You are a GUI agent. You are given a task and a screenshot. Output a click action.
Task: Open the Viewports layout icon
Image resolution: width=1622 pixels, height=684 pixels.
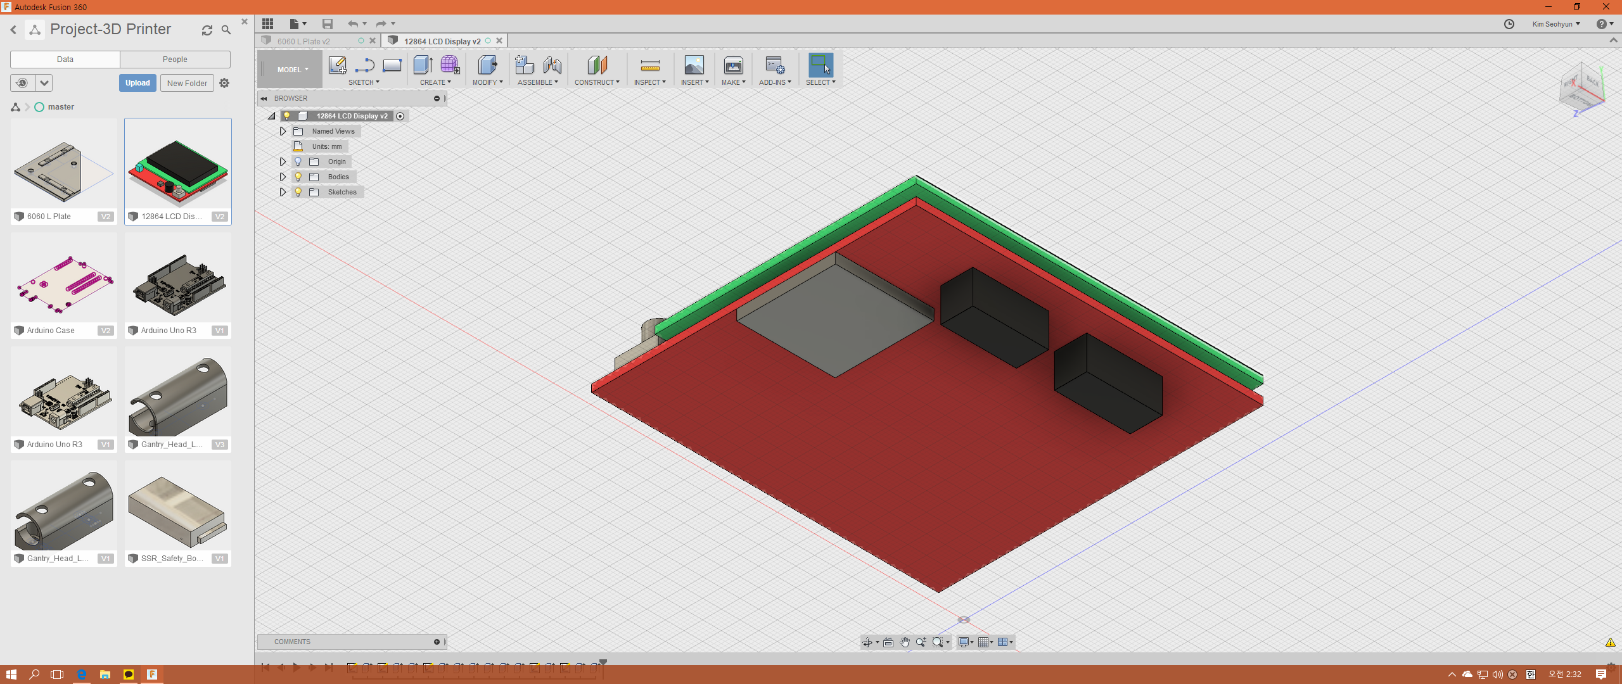pos(1003,642)
